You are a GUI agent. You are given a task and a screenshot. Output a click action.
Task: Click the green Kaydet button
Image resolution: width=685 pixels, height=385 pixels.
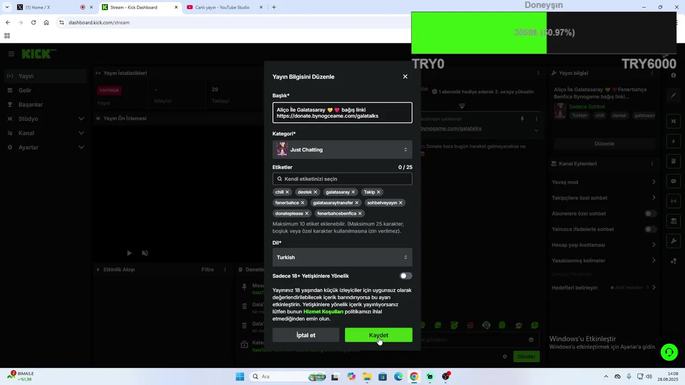pyautogui.click(x=378, y=335)
